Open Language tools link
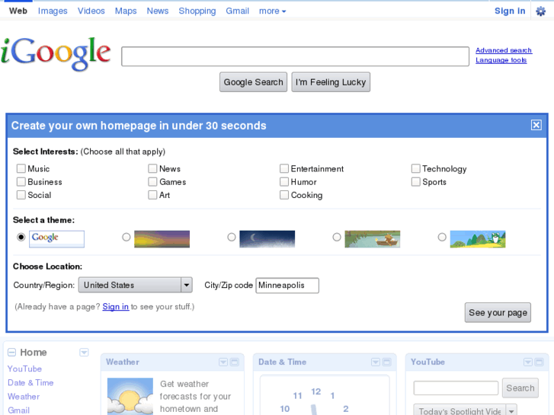Image resolution: width=554 pixels, height=415 pixels. click(501, 60)
